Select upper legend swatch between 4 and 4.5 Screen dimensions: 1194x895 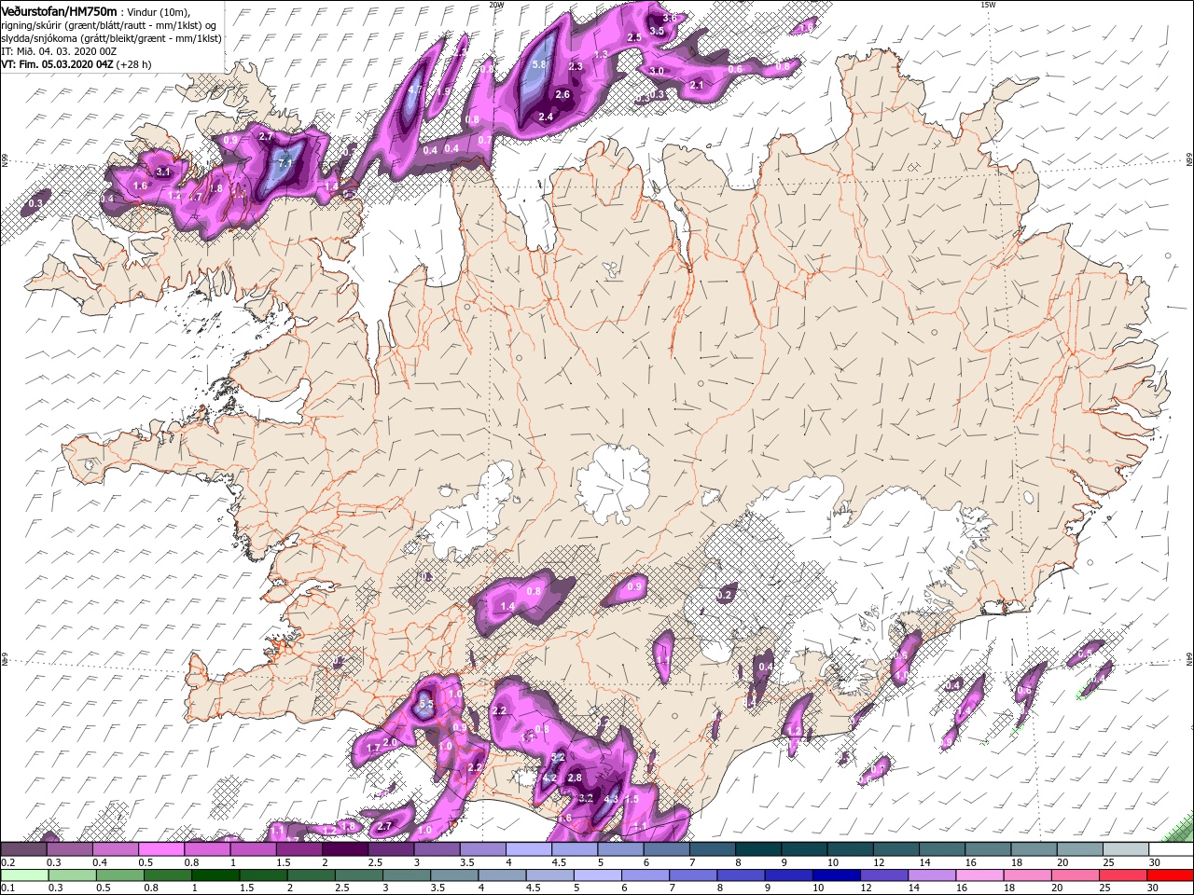[529, 849]
